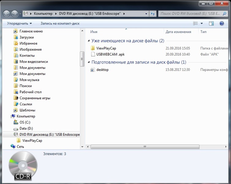Select Data (D:) drive in sidebar
Viewport: 231px width, 184px height.
coord(26,128)
